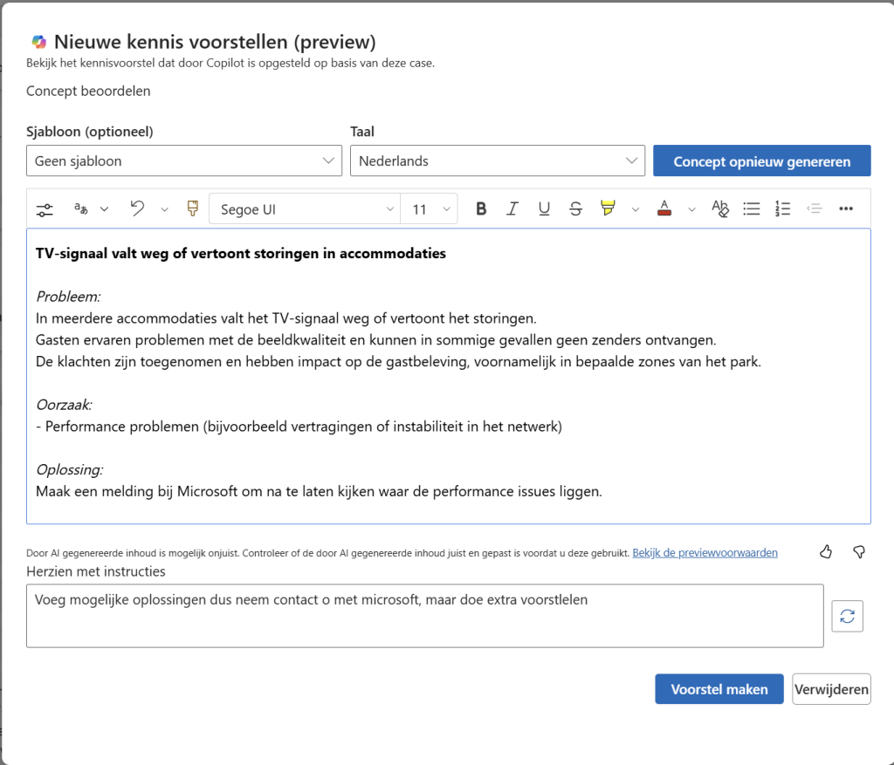Image resolution: width=894 pixels, height=765 pixels.
Task: Apply strikethrough formatting
Action: (576, 209)
